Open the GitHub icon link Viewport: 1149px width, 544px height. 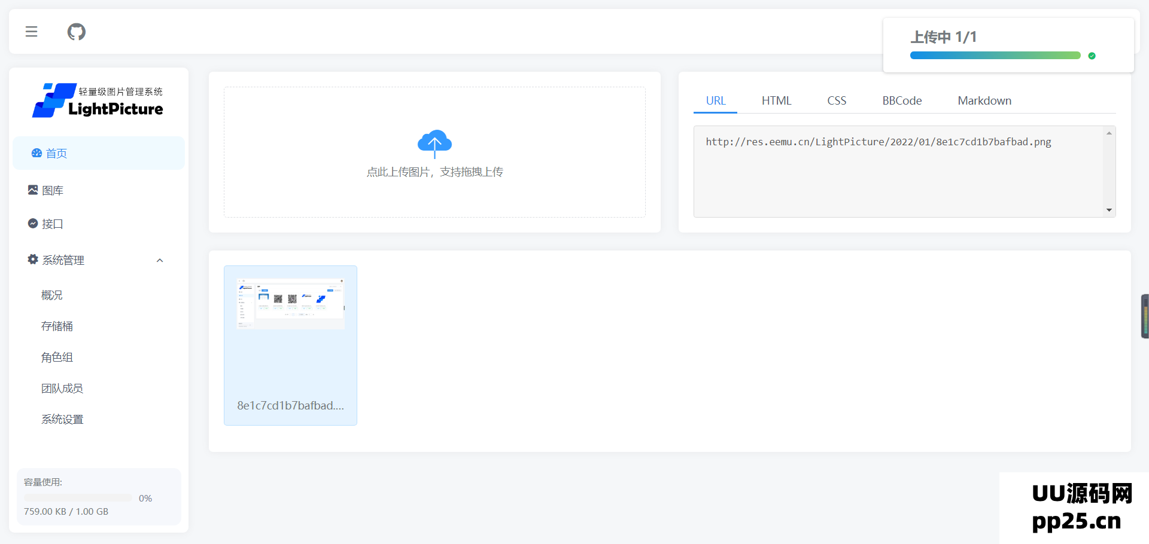pyautogui.click(x=76, y=32)
